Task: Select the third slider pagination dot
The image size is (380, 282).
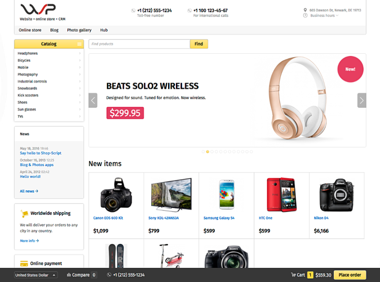Action: pos(212,152)
